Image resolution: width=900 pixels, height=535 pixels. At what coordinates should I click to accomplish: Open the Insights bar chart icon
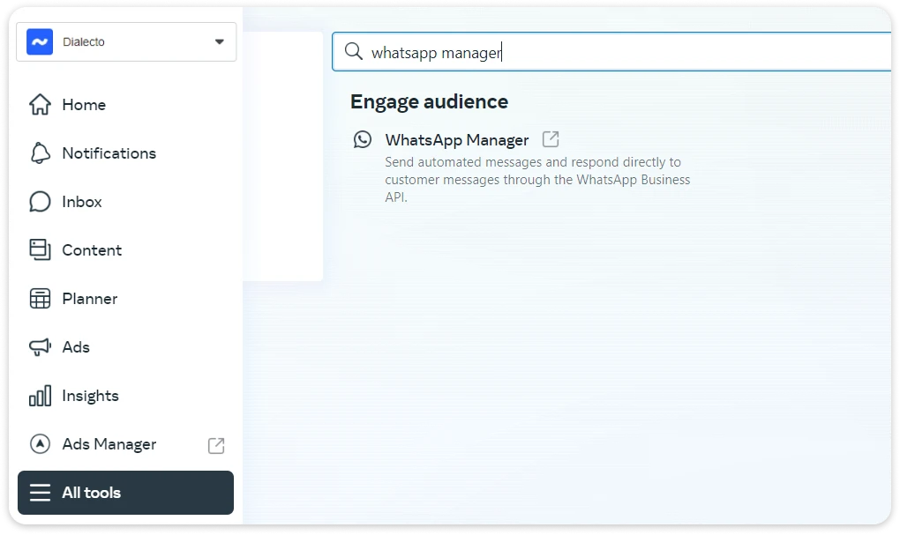(40, 396)
